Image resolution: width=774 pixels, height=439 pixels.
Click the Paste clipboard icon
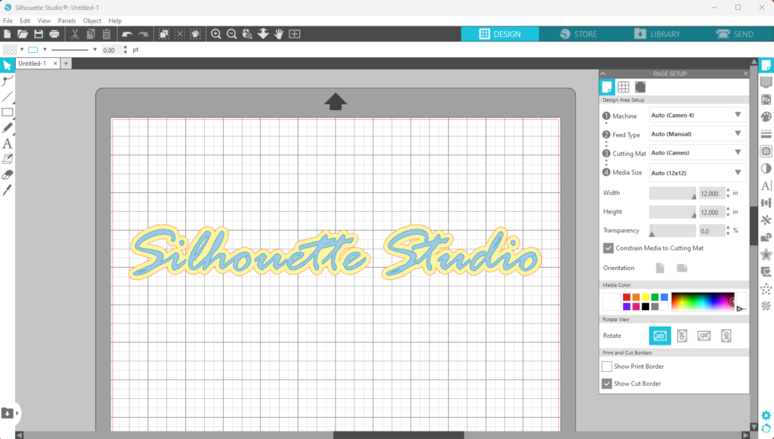click(x=107, y=34)
